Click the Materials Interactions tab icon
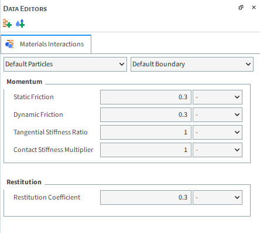Viewport: 260px width, 233px height. click(x=9, y=44)
